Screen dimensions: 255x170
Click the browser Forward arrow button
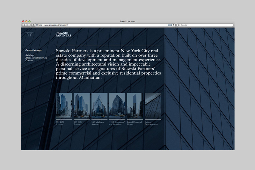(28, 25)
